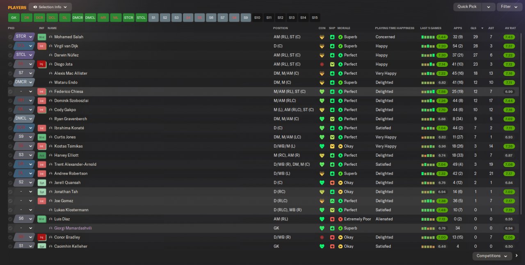Viewport: 525px width, 265px height.
Task: Click Kostas Tsimikas's match sharpness icon
Action: tap(332, 146)
